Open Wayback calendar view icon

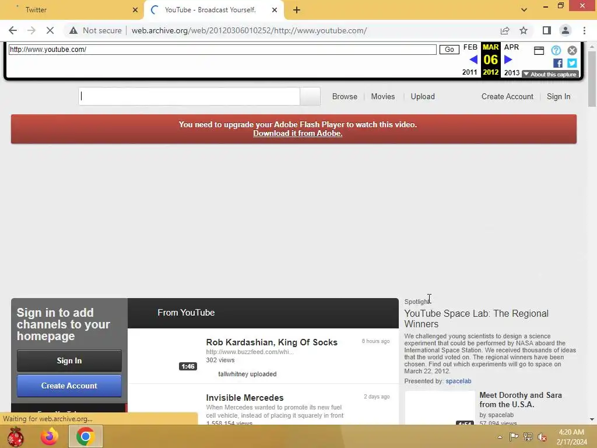(x=539, y=51)
